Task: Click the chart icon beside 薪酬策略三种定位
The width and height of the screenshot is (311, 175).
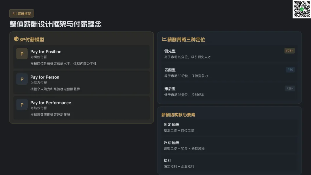Action: (x=164, y=39)
